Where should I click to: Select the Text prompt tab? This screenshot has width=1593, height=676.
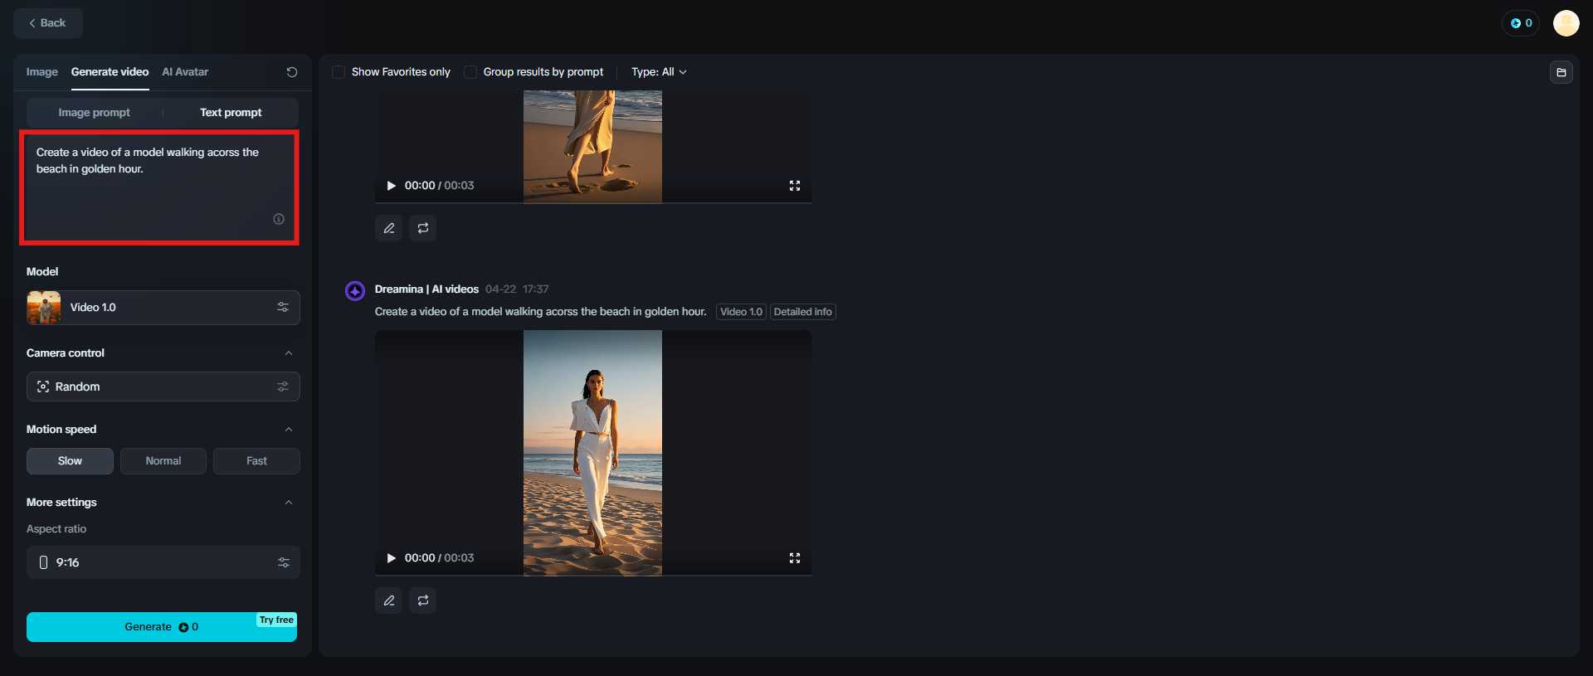(231, 113)
